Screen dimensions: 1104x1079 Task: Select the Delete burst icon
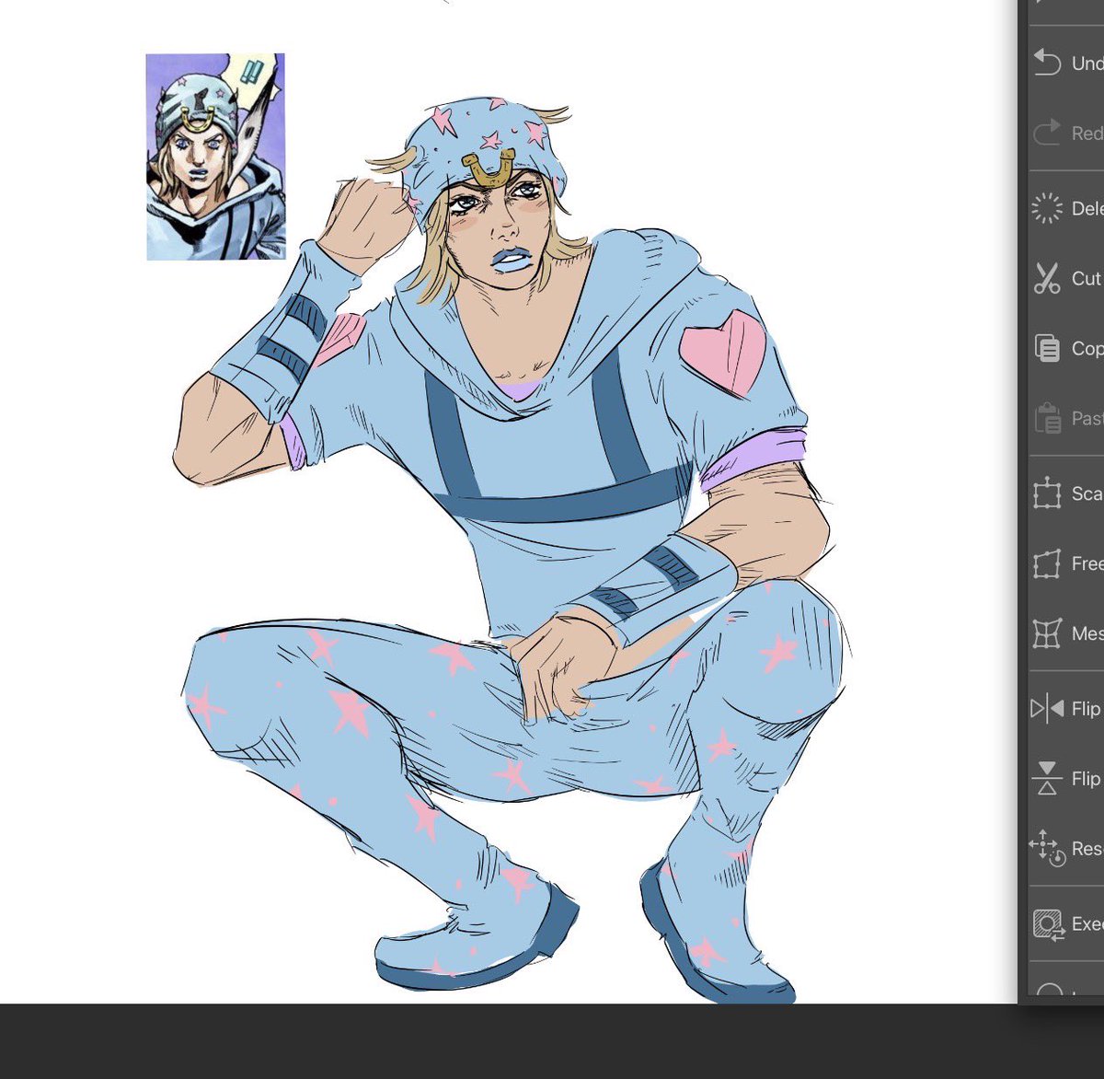(x=1047, y=208)
